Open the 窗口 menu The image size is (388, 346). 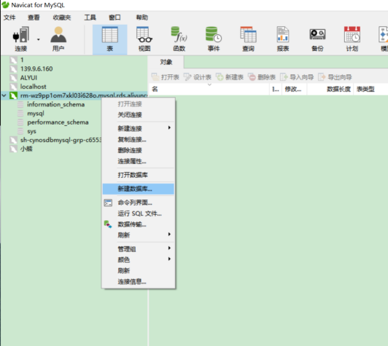tap(115, 17)
